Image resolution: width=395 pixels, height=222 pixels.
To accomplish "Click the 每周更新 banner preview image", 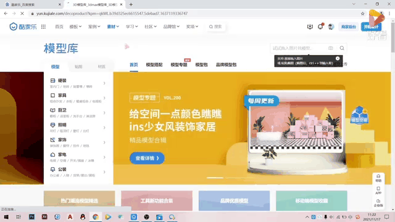I will click(296, 121).
